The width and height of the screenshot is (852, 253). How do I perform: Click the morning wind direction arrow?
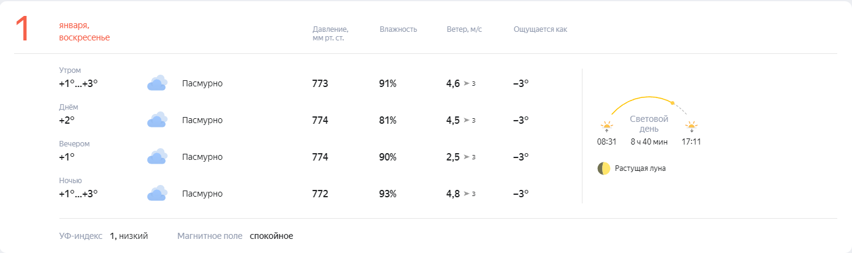467,83
